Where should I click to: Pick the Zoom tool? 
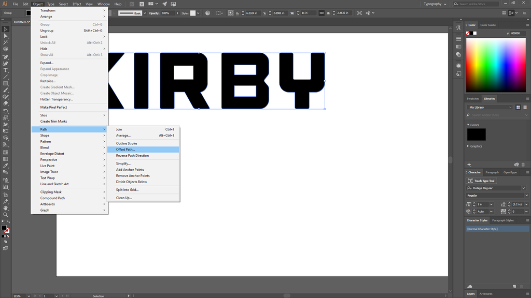click(x=6, y=215)
